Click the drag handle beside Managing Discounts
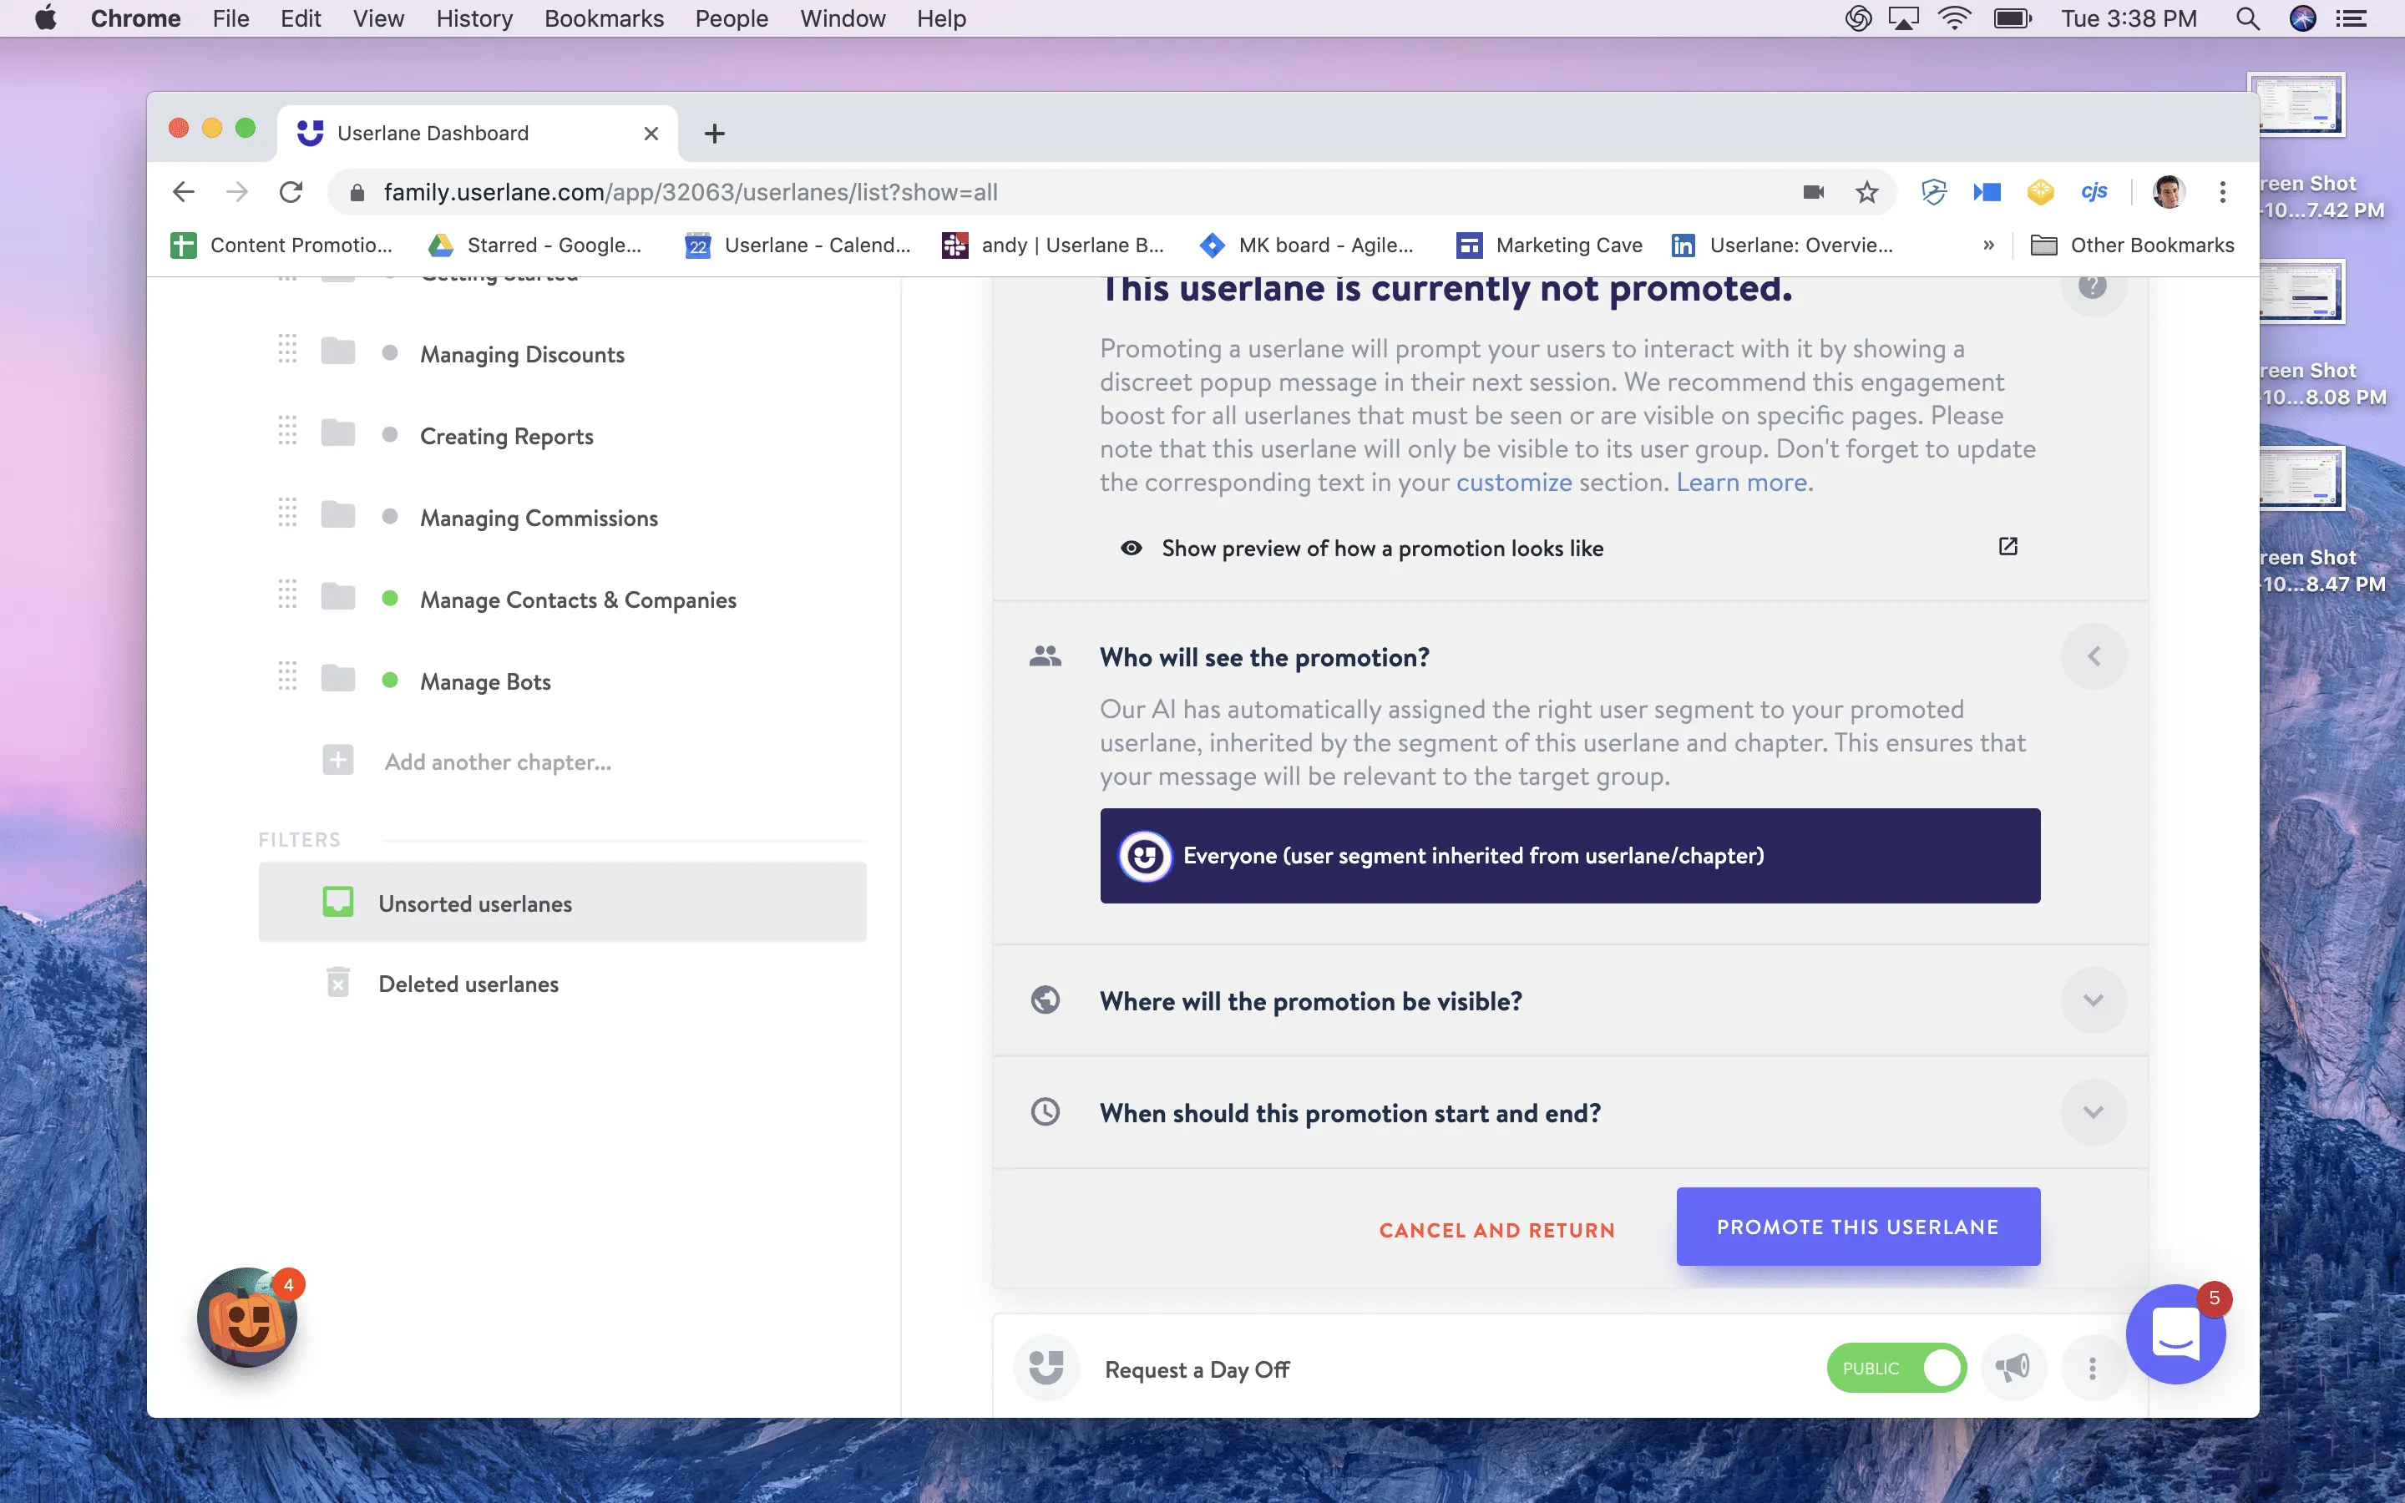Viewport: 2405px width, 1503px height. tap(287, 349)
